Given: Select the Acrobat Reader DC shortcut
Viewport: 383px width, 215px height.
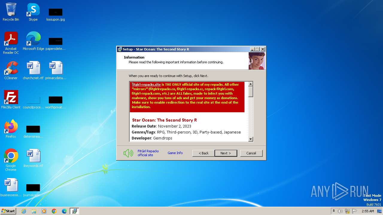Looking at the screenshot, I should tap(11, 43).
